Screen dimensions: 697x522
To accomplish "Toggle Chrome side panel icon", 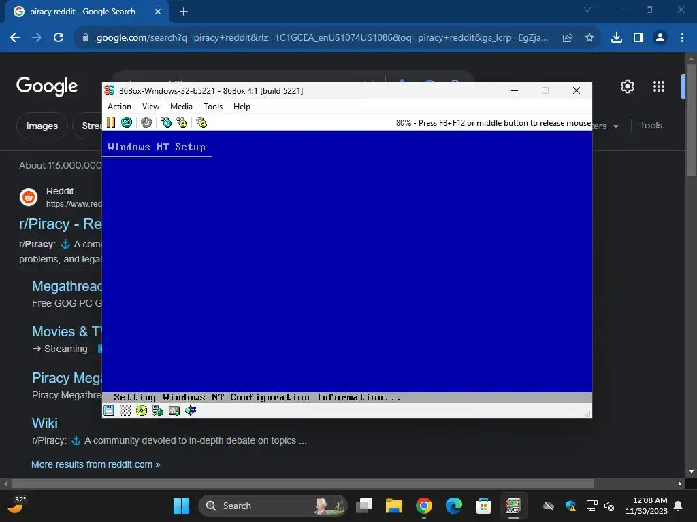I will point(638,38).
